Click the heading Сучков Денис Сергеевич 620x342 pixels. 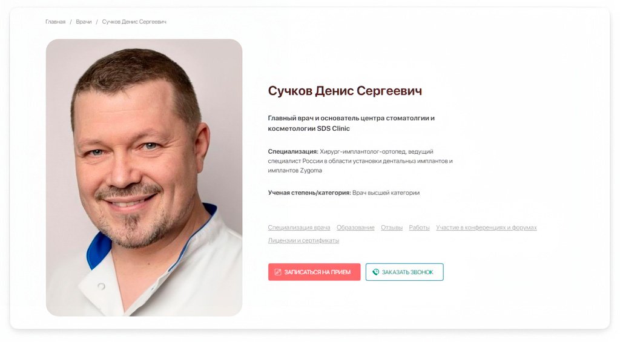345,91
